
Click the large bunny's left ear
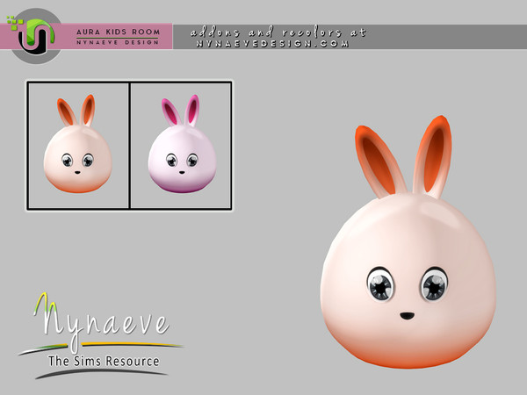point(377,160)
